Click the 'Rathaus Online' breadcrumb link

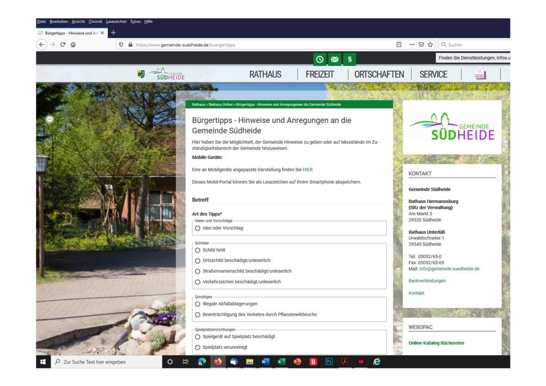coord(220,105)
